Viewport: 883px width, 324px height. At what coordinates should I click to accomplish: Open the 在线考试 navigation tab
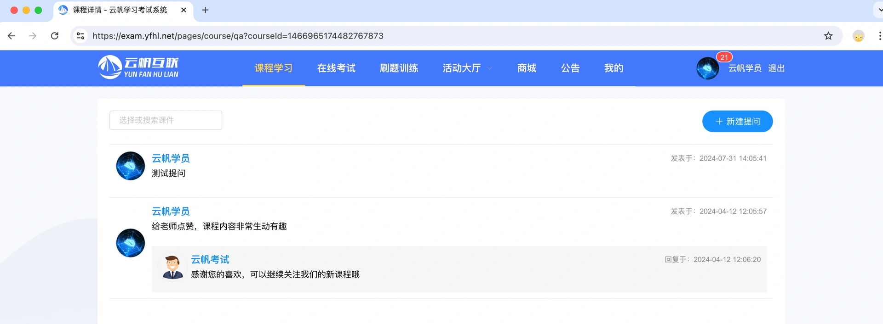point(336,68)
